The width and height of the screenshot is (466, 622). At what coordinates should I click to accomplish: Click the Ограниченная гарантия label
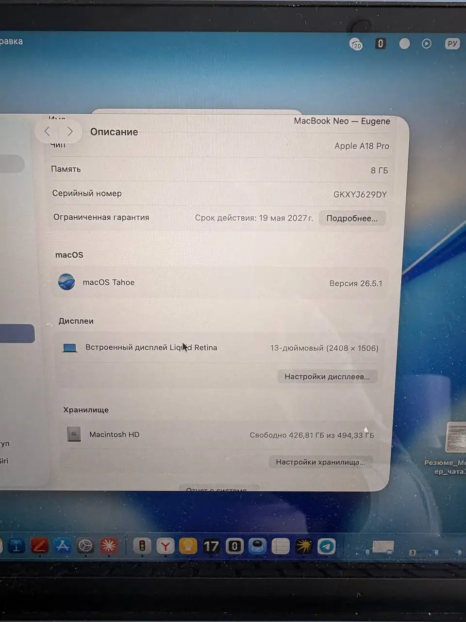[x=101, y=217]
